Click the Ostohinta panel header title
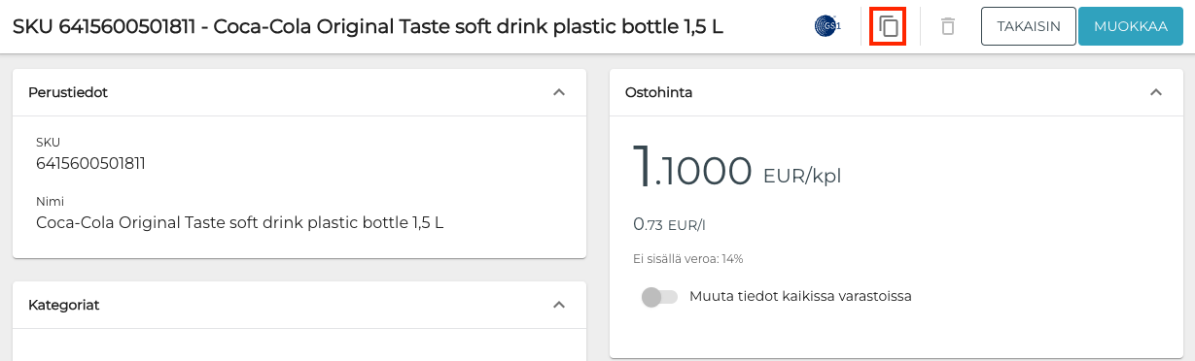Viewport: 1195px width, 361px height. coord(658,92)
